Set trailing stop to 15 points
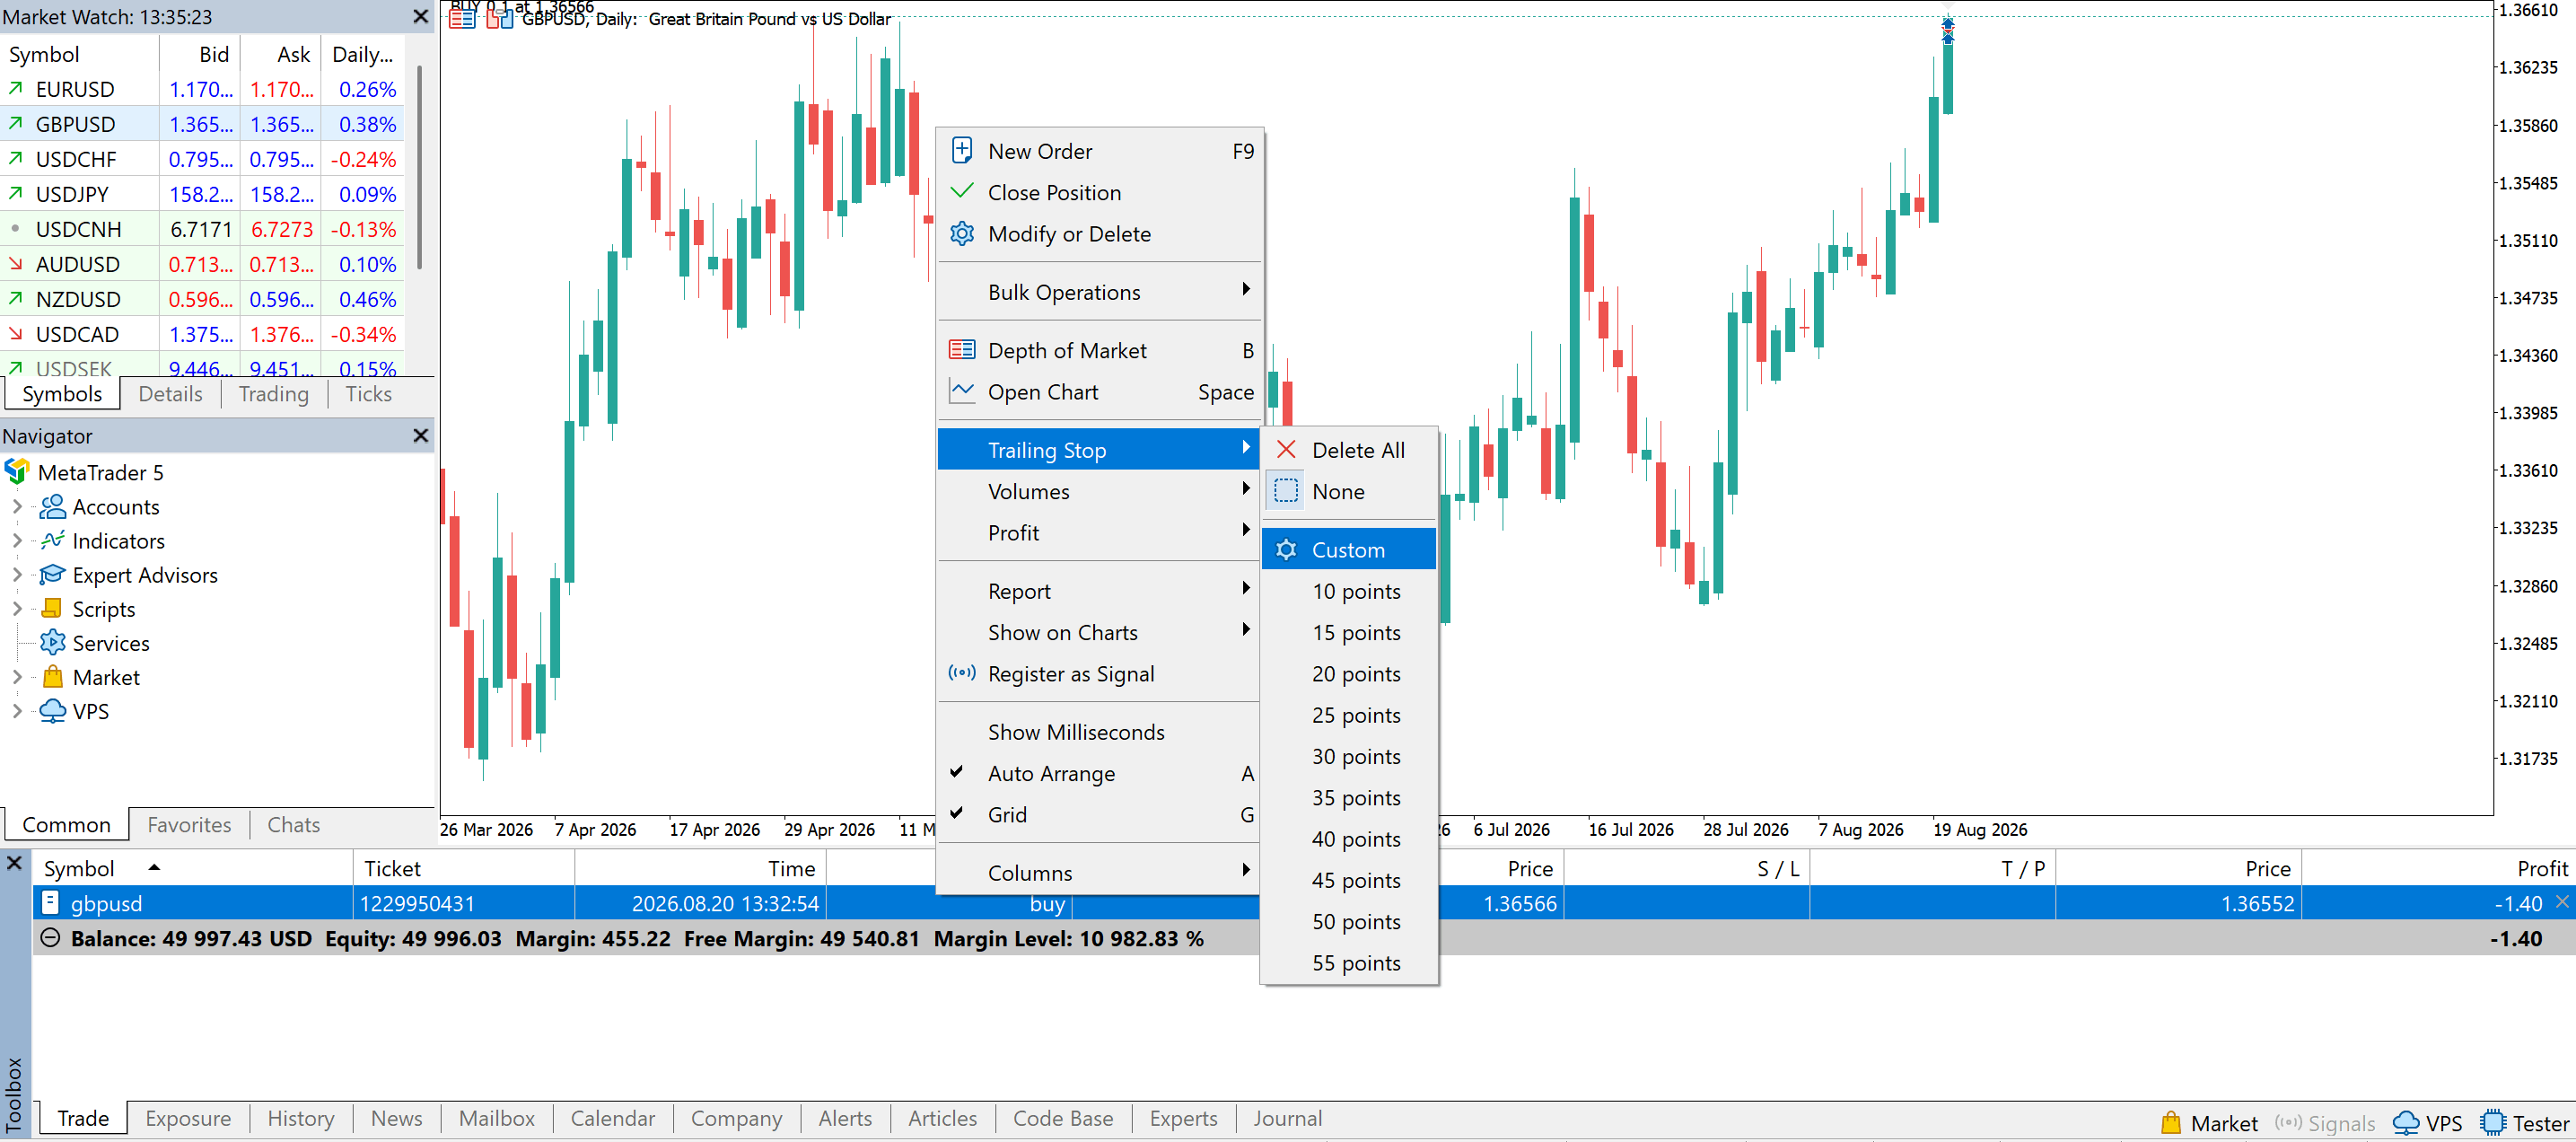 [1349, 632]
